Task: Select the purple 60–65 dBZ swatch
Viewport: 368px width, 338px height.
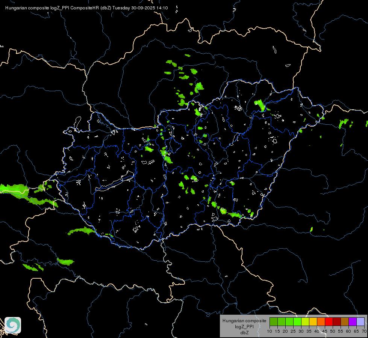Action: coord(353,321)
